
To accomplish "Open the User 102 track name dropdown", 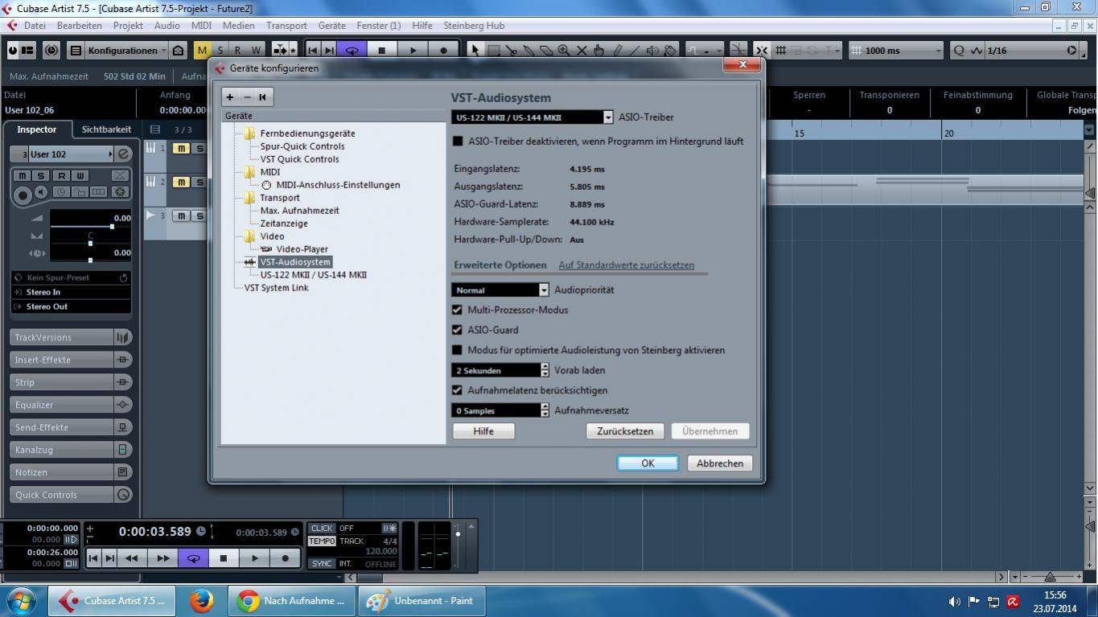I will tap(72, 154).
